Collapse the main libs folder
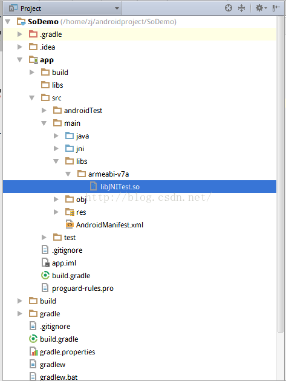This screenshot has width=286, height=381. point(56,161)
